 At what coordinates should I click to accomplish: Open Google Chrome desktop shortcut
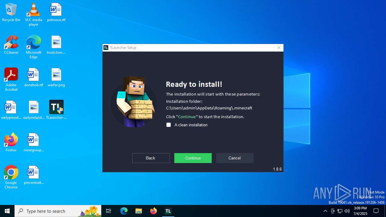pos(11,177)
